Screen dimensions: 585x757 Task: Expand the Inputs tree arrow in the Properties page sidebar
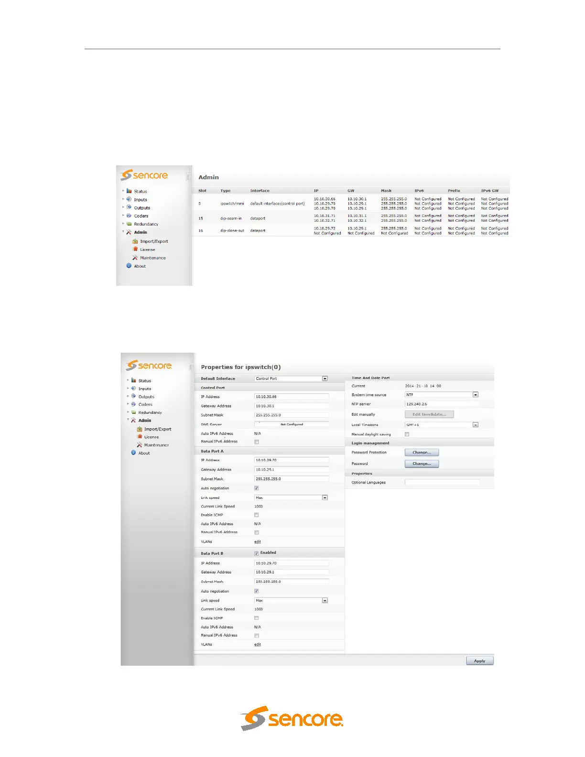click(x=128, y=388)
